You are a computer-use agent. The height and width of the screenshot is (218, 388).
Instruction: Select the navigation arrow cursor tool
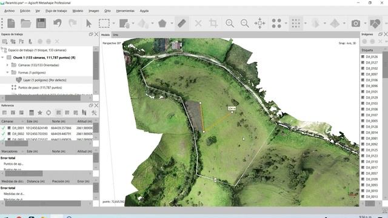pos(89,24)
